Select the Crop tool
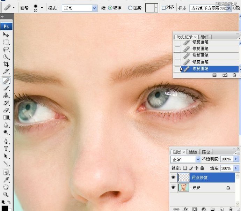The height and width of the screenshot is (211, 241). coord(6,64)
